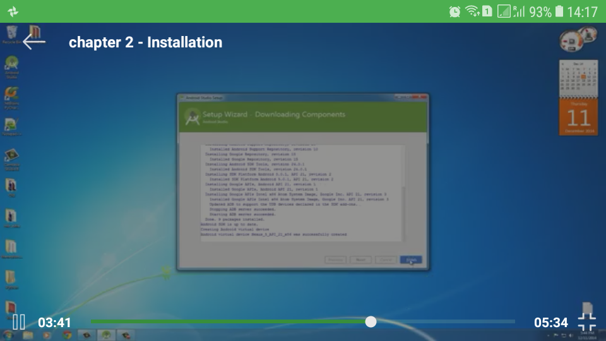Image resolution: width=606 pixels, height=341 pixels.
Task: Go back using the arrow beside chapter title
Action: point(34,42)
